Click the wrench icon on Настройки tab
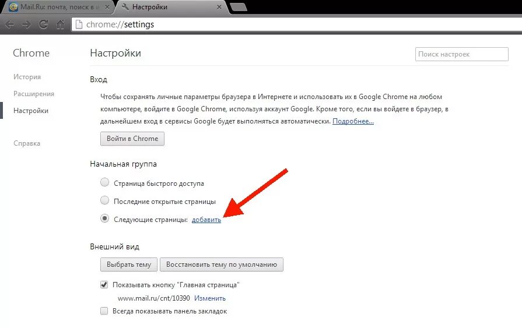Screen dimensions: 522x328 [x=125, y=6]
